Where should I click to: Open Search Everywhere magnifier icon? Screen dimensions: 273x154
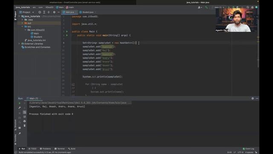[x=248, y=7]
